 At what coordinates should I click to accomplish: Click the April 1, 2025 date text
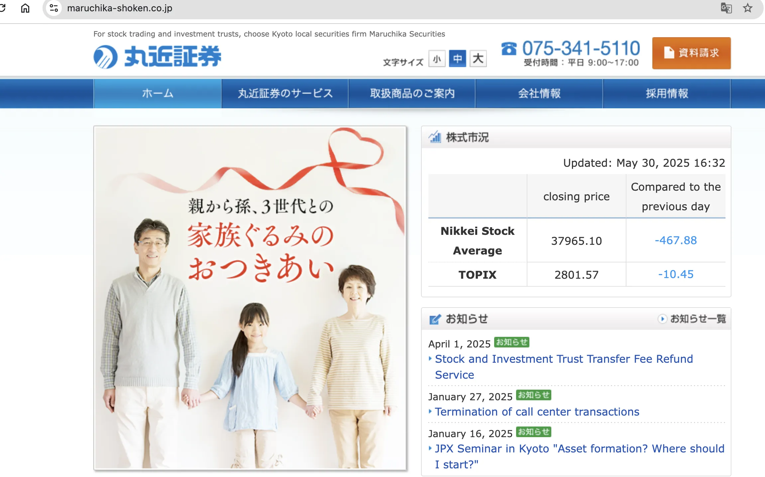459,344
